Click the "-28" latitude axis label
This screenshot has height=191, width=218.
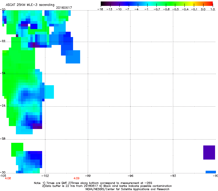point(3,139)
